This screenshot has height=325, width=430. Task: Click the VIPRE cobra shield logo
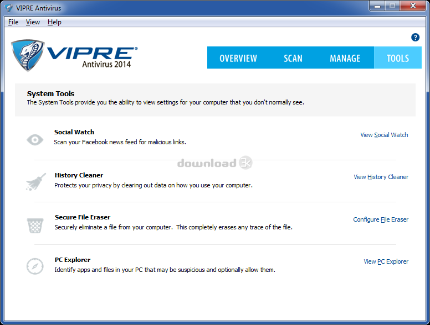click(x=27, y=55)
